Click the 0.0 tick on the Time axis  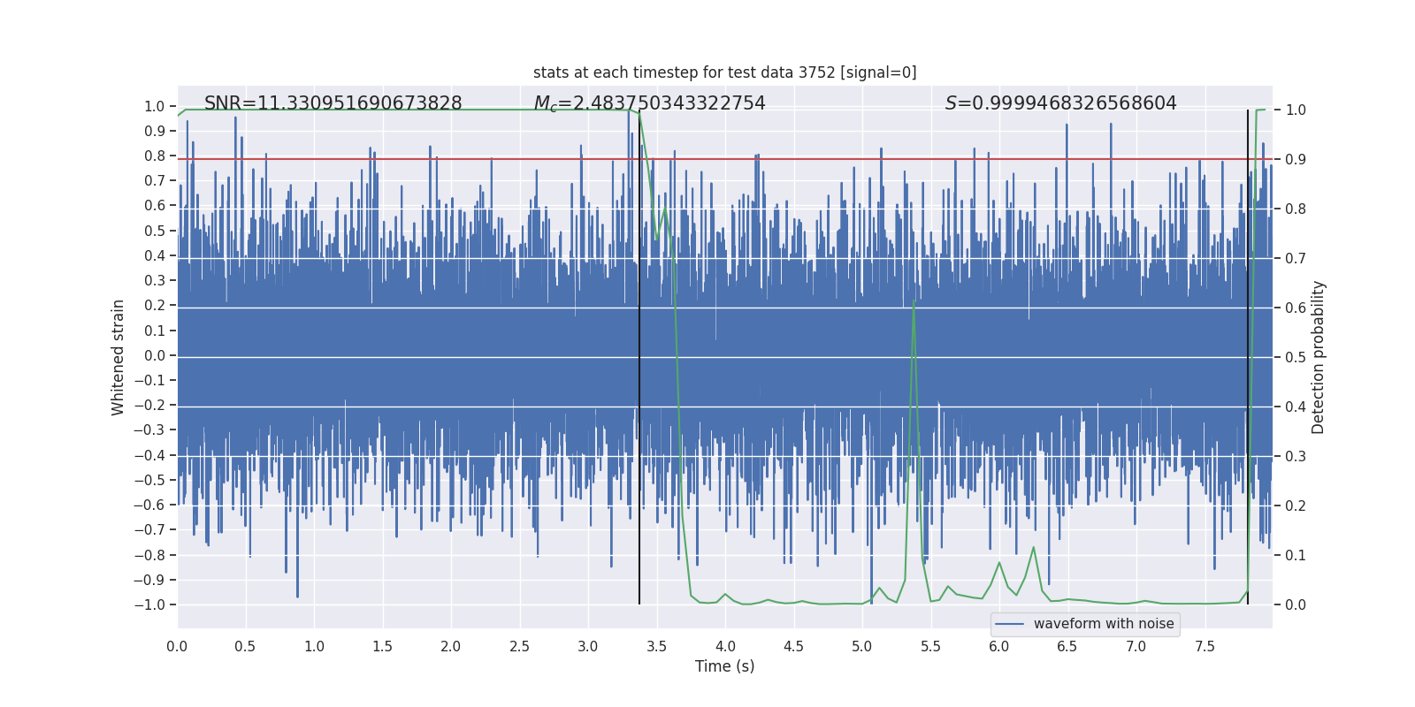coord(177,646)
